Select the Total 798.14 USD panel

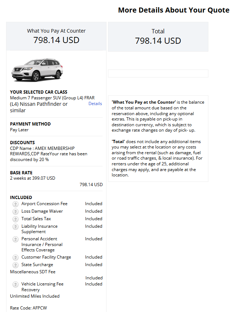(158, 37)
